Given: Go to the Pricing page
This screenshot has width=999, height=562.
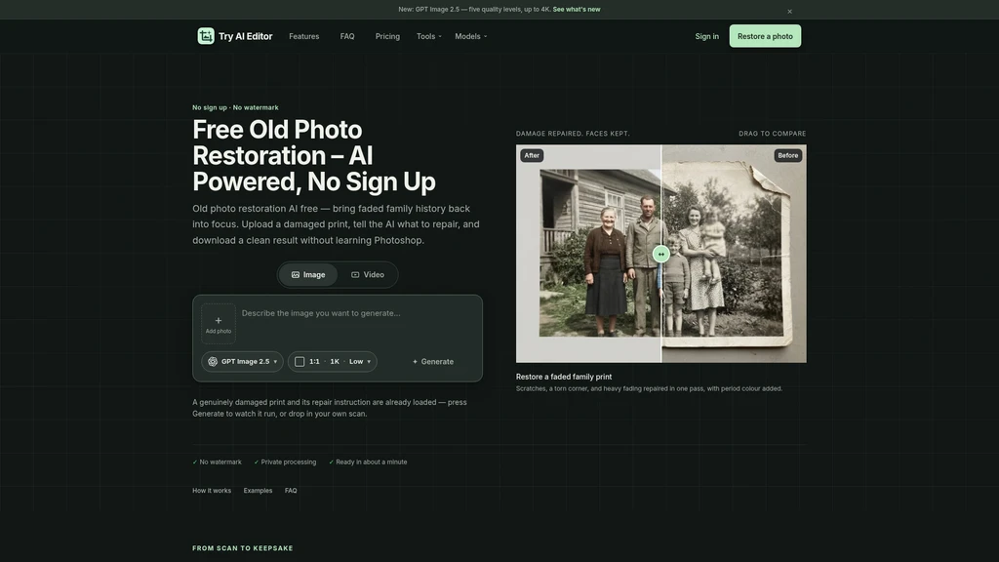Looking at the screenshot, I should click(x=387, y=36).
